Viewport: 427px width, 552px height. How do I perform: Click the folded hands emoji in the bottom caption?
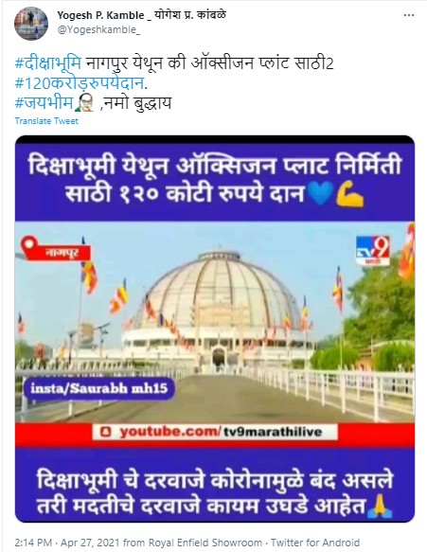(x=380, y=506)
